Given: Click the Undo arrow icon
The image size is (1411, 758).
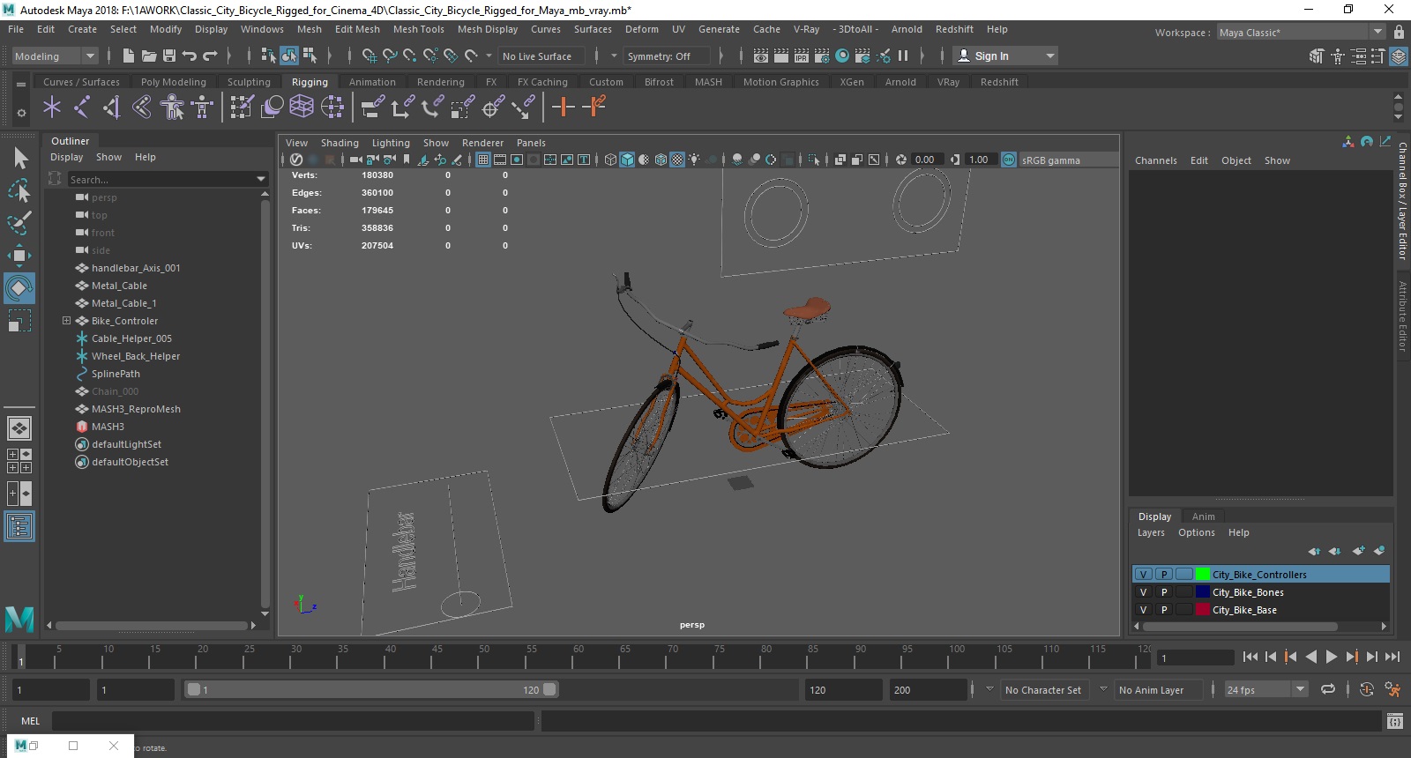Looking at the screenshot, I should 190,56.
